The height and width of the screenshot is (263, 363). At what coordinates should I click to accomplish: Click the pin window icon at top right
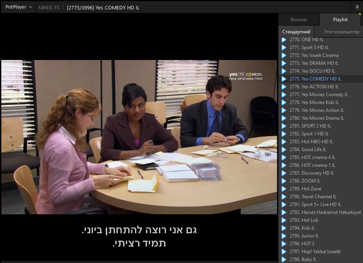(x=357, y=7)
